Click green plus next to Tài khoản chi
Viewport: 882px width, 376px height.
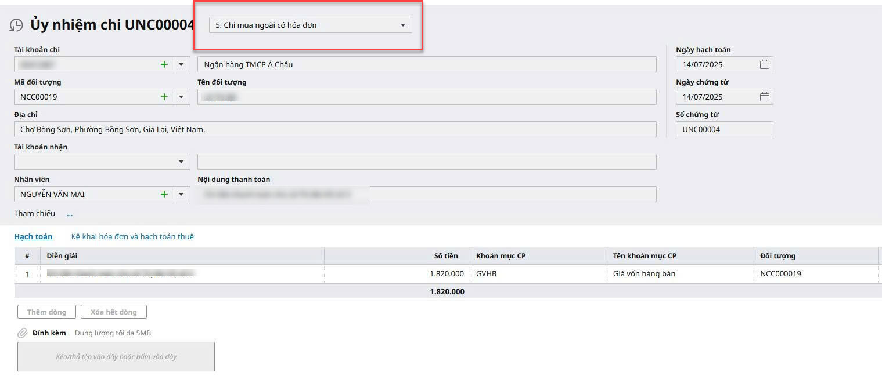pyautogui.click(x=164, y=64)
